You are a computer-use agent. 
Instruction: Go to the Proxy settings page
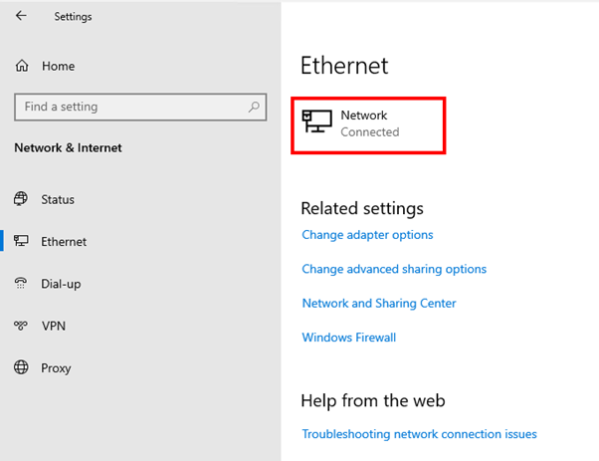point(56,367)
